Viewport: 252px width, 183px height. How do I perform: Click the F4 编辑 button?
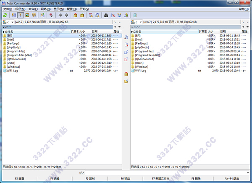(x=55, y=178)
